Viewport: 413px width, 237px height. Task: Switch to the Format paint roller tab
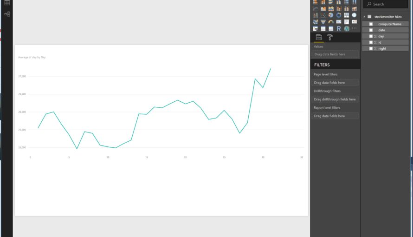pyautogui.click(x=330, y=38)
